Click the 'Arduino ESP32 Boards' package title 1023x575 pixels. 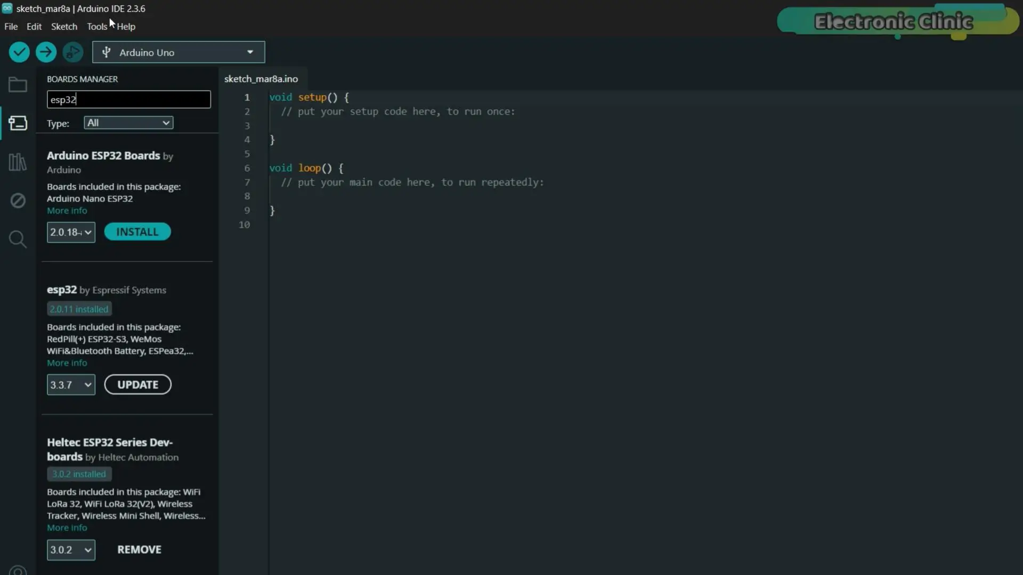[x=103, y=155]
